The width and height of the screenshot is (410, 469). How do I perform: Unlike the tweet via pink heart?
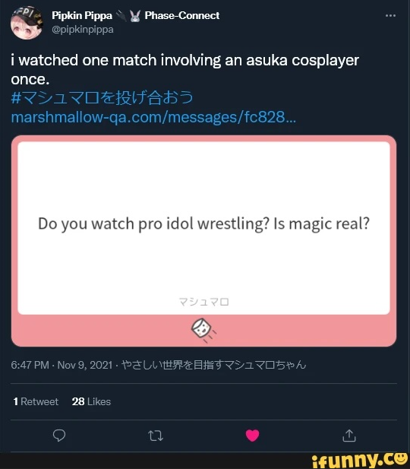point(253,436)
